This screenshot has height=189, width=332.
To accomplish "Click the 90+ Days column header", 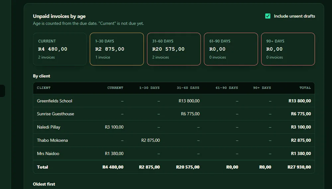I will coord(262,88).
